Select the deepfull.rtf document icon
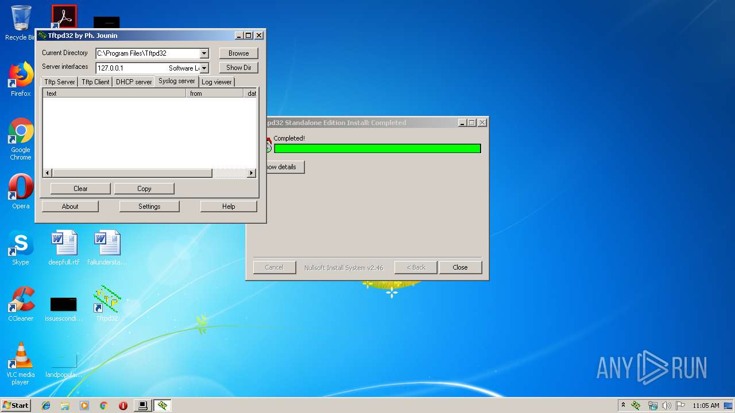Viewport: 735px width, 413px height. click(x=64, y=247)
